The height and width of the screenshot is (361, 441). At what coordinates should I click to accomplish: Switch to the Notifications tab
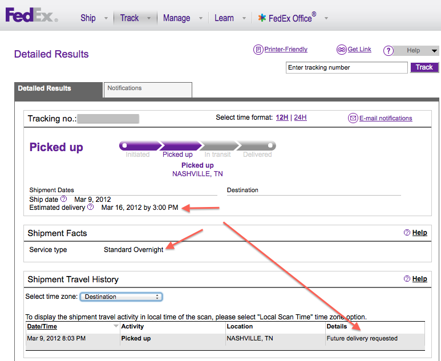tap(148, 90)
